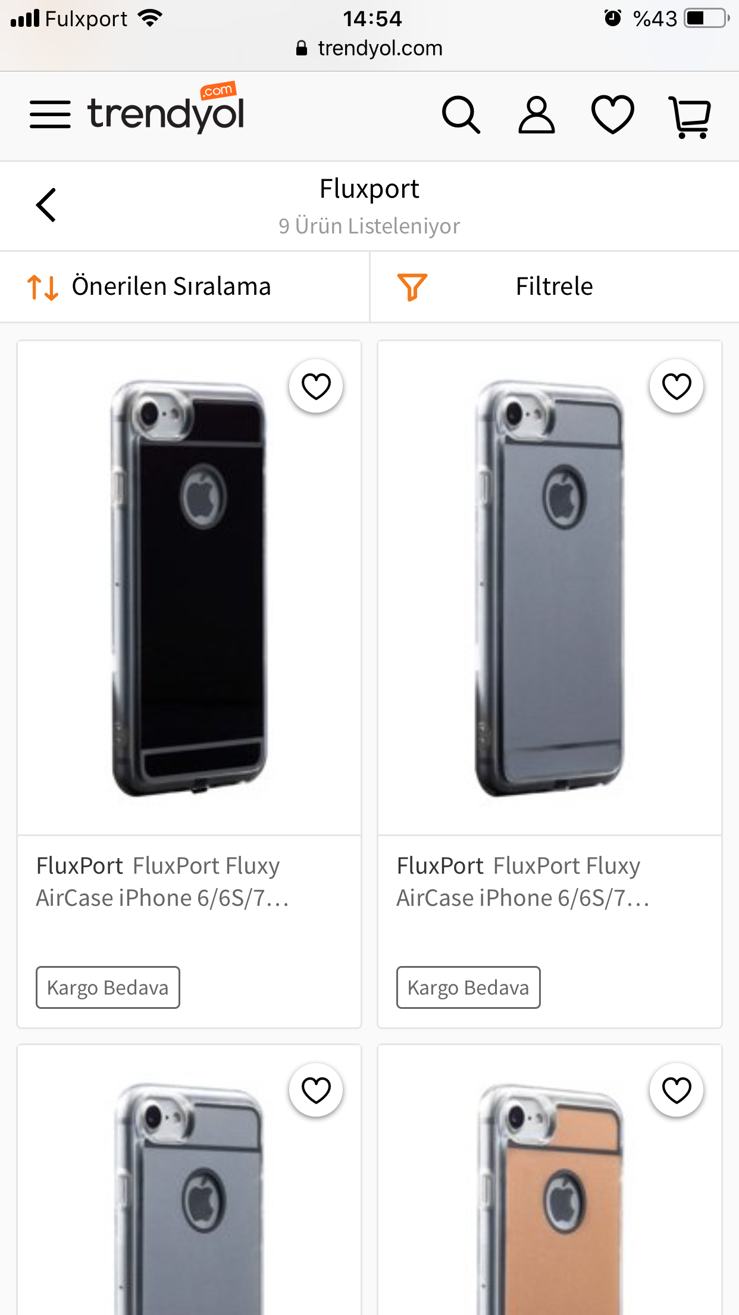The width and height of the screenshot is (739, 1315).
Task: Tap Kargo Bedava badge on gray case
Action: [x=468, y=987]
